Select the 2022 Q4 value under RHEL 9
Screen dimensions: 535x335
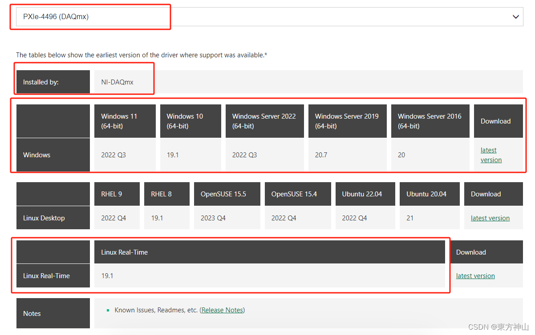click(x=113, y=218)
